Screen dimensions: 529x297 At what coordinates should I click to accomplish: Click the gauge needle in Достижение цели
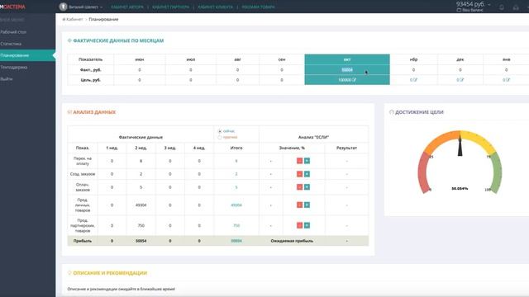coord(460,145)
